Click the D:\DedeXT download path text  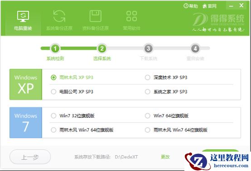(x=126, y=157)
